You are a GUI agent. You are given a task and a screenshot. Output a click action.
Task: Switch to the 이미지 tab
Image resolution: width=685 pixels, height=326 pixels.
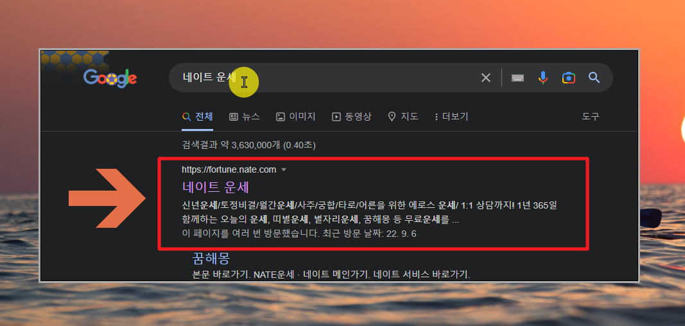click(296, 117)
